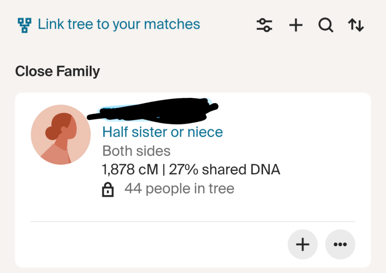Click the match's profile avatar image
The width and height of the screenshot is (386, 273).
point(61,134)
